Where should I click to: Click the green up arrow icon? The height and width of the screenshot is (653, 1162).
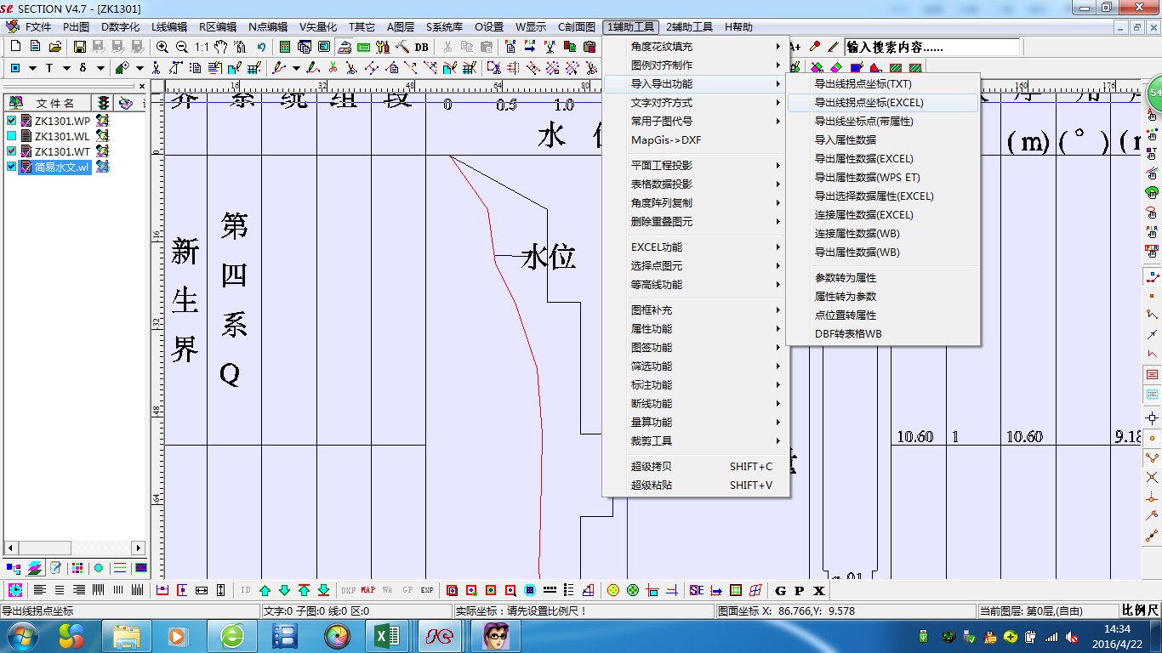265,590
